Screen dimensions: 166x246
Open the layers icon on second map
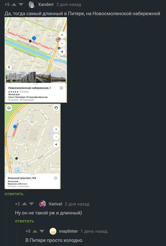pos(9,108)
